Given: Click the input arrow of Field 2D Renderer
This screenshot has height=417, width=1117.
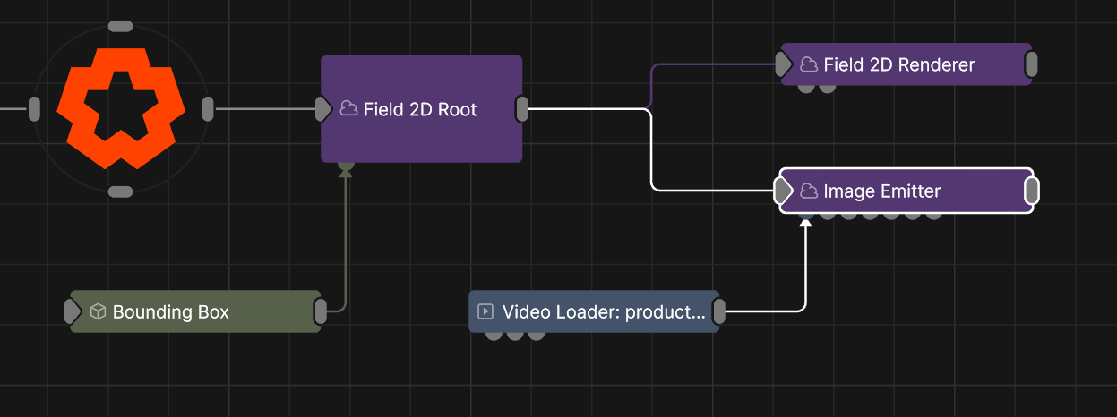Looking at the screenshot, I should [x=784, y=64].
